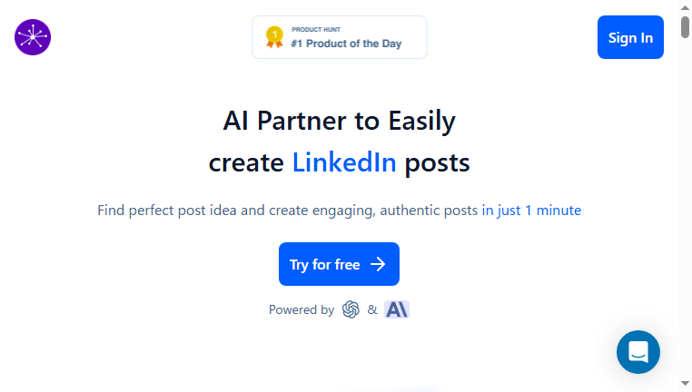Click the 'Powered by' text
The image size is (692, 392).
pyautogui.click(x=302, y=309)
